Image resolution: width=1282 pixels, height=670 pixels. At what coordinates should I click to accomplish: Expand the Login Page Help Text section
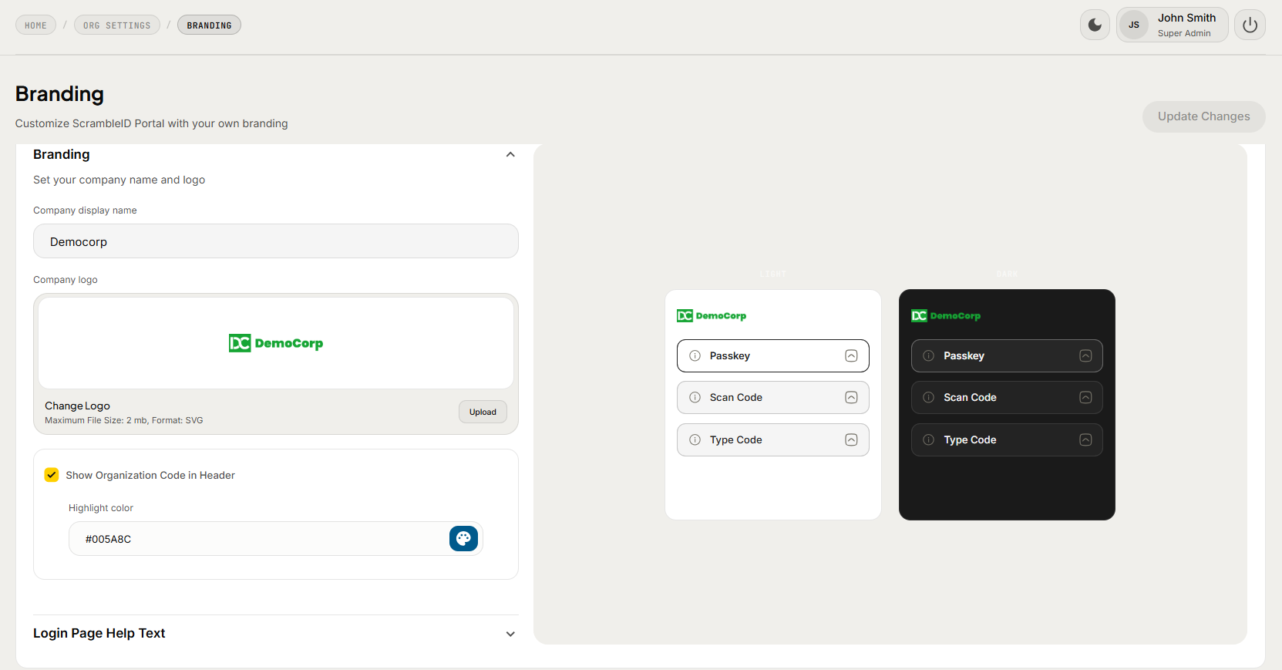[510, 634]
